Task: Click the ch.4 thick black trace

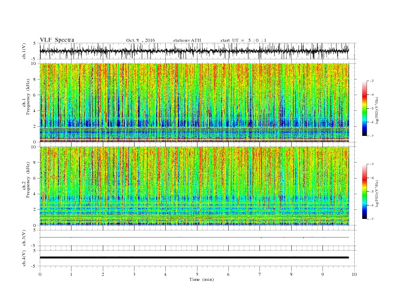Action: coord(194,258)
